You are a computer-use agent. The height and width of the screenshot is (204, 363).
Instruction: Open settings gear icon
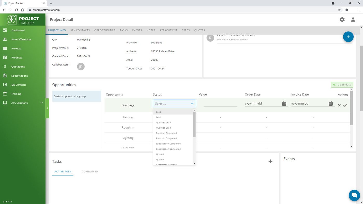click(x=342, y=19)
